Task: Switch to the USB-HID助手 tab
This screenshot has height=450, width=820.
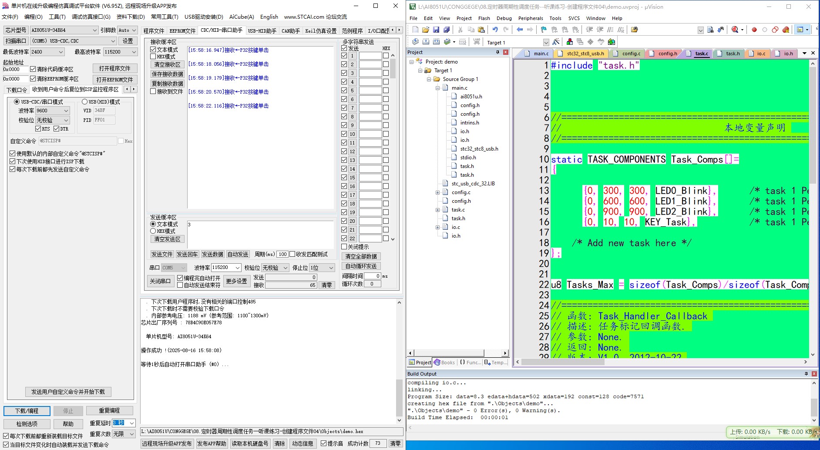Action: (x=262, y=30)
